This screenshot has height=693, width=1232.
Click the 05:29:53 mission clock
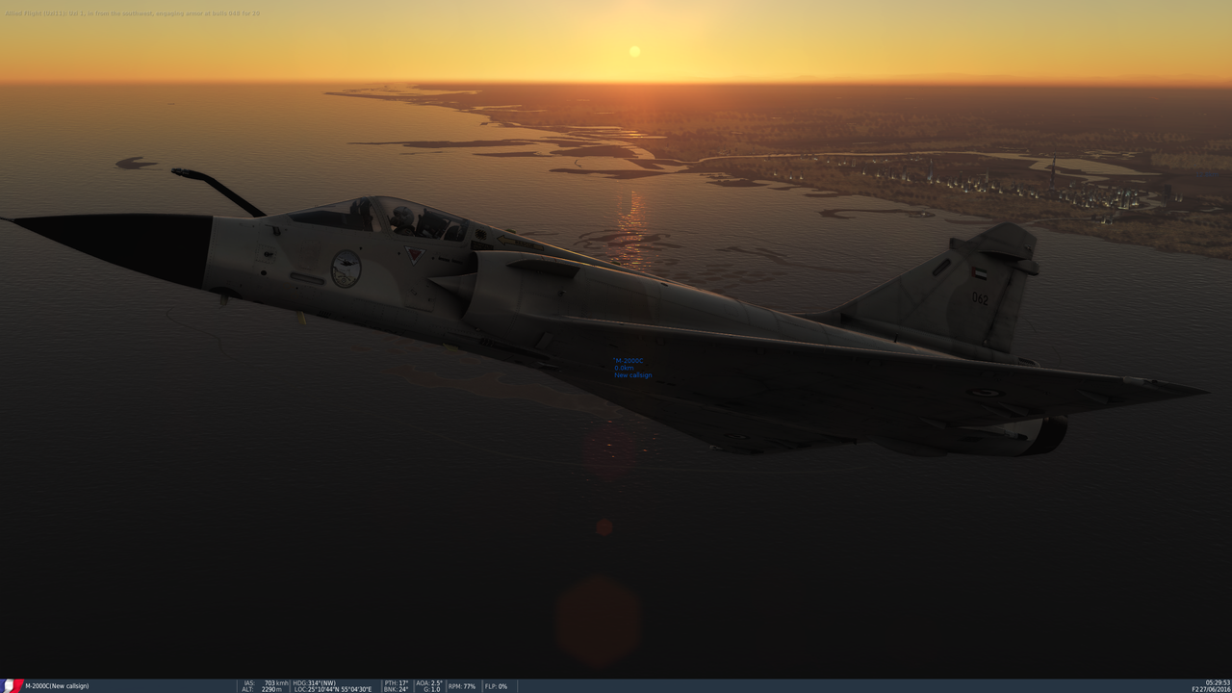tap(1218, 683)
